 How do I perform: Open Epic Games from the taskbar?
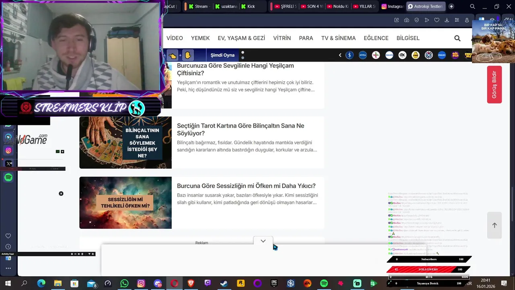pyautogui.click(x=274, y=284)
